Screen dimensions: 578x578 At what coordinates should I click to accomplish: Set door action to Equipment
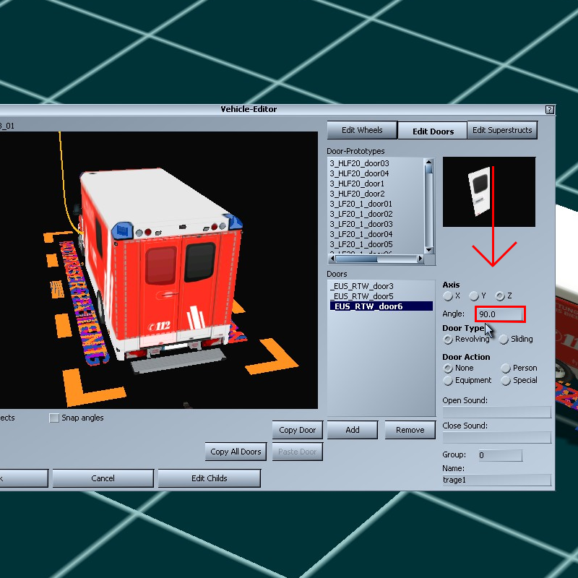449,381
